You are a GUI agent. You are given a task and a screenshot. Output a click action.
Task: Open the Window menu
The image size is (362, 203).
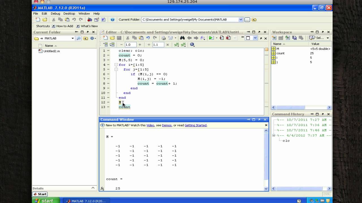[84, 14]
